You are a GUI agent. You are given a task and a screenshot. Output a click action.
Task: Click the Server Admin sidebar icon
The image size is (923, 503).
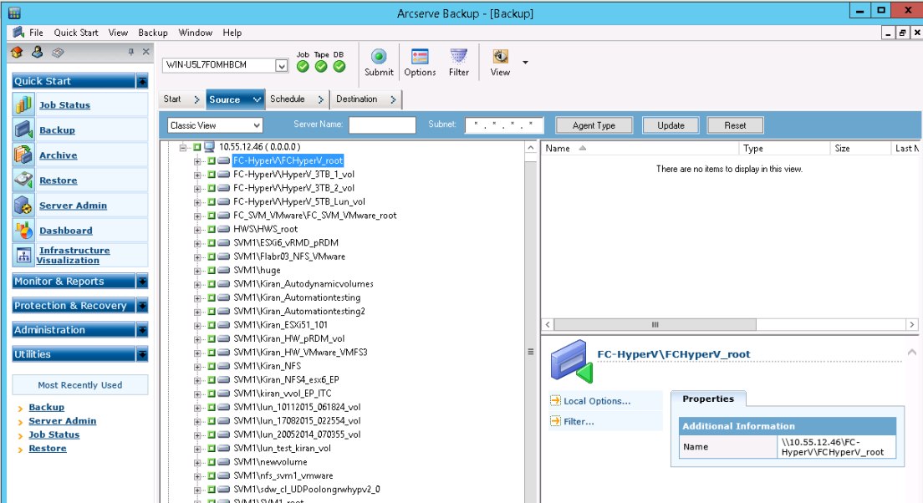point(23,206)
